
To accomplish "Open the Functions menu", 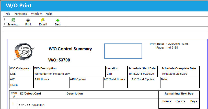I will pos(21,14).
